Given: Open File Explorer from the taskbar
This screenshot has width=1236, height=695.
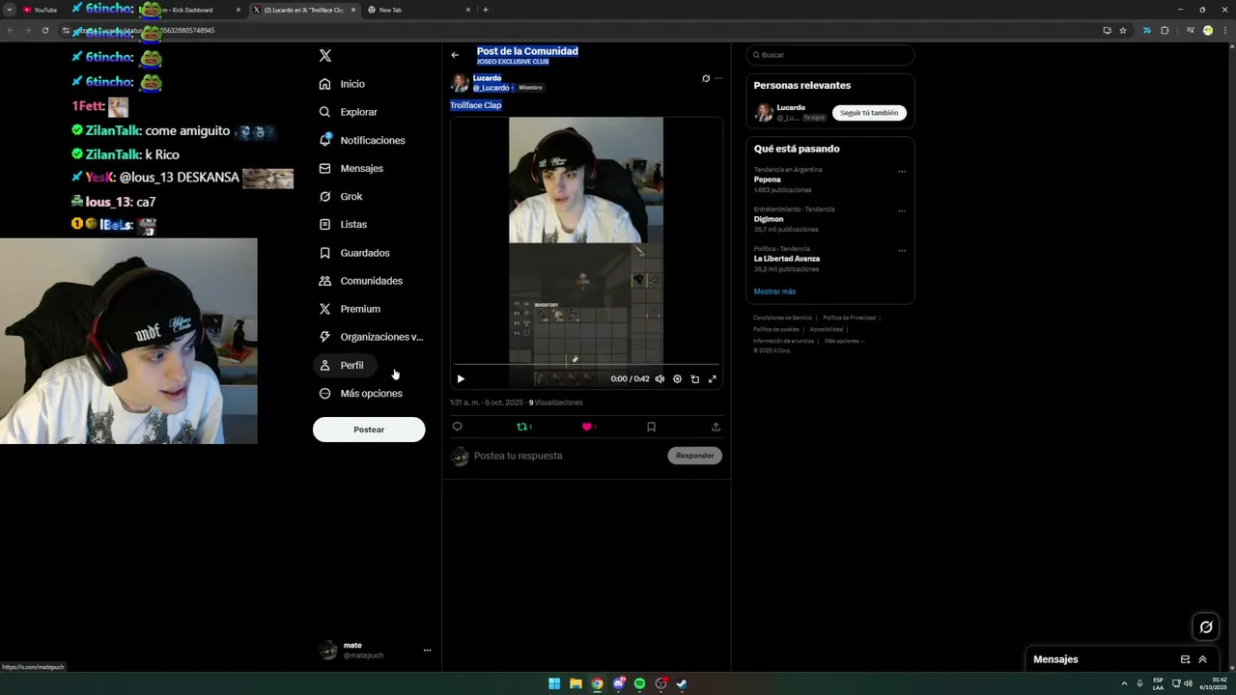Looking at the screenshot, I should [576, 683].
